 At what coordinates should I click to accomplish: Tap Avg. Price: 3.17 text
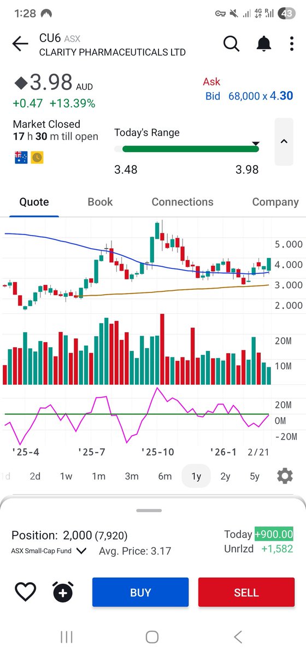(x=135, y=551)
